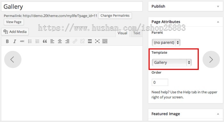Image resolution: width=224 pixels, height=122 pixels.
Task: Click the View Page button
Action: pyautogui.click(x=14, y=22)
